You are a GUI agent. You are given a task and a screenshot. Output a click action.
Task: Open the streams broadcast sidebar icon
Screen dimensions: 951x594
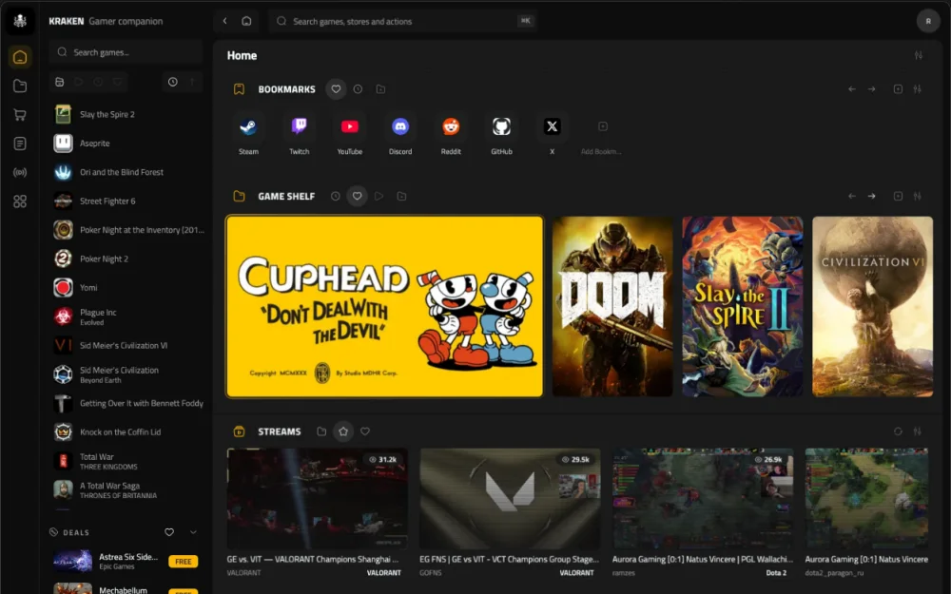click(20, 172)
